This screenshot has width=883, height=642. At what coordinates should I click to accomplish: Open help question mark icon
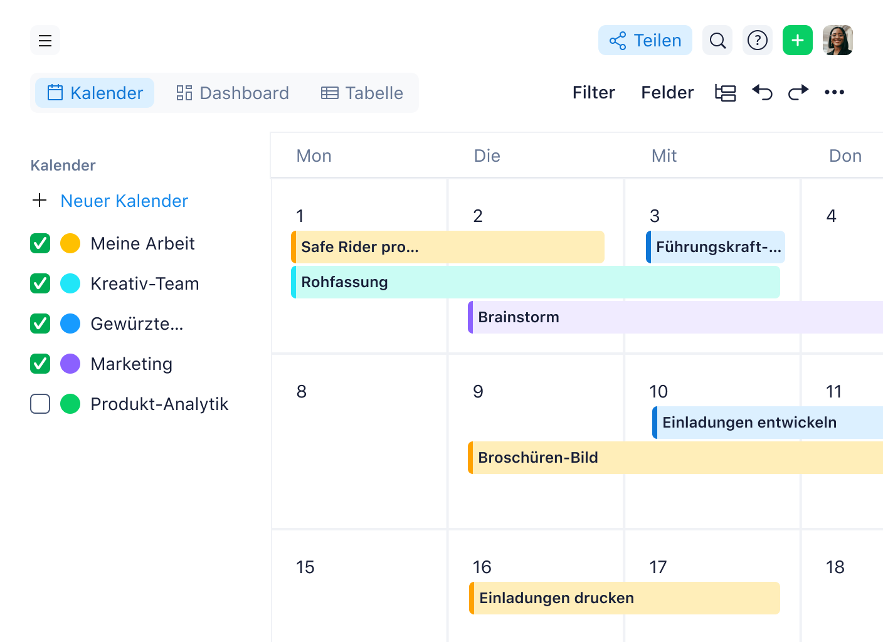[x=758, y=40]
